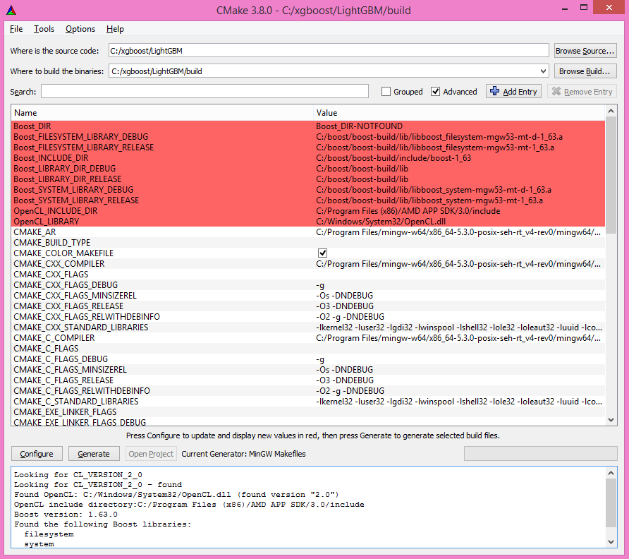Enable the Grouped checkbox
Image resolution: width=629 pixels, height=559 pixels.
point(384,91)
